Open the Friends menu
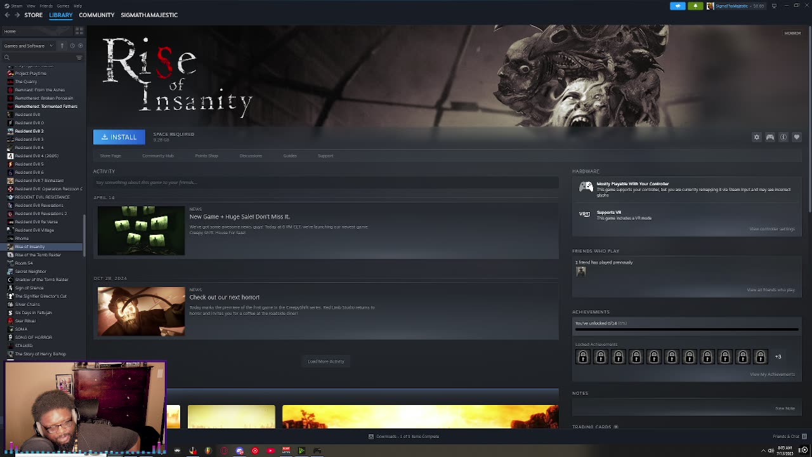Viewport: 812px width, 457px height. [x=46, y=6]
